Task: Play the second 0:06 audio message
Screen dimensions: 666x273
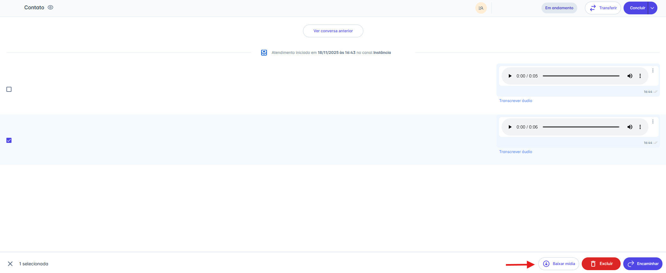Action: 510,127
